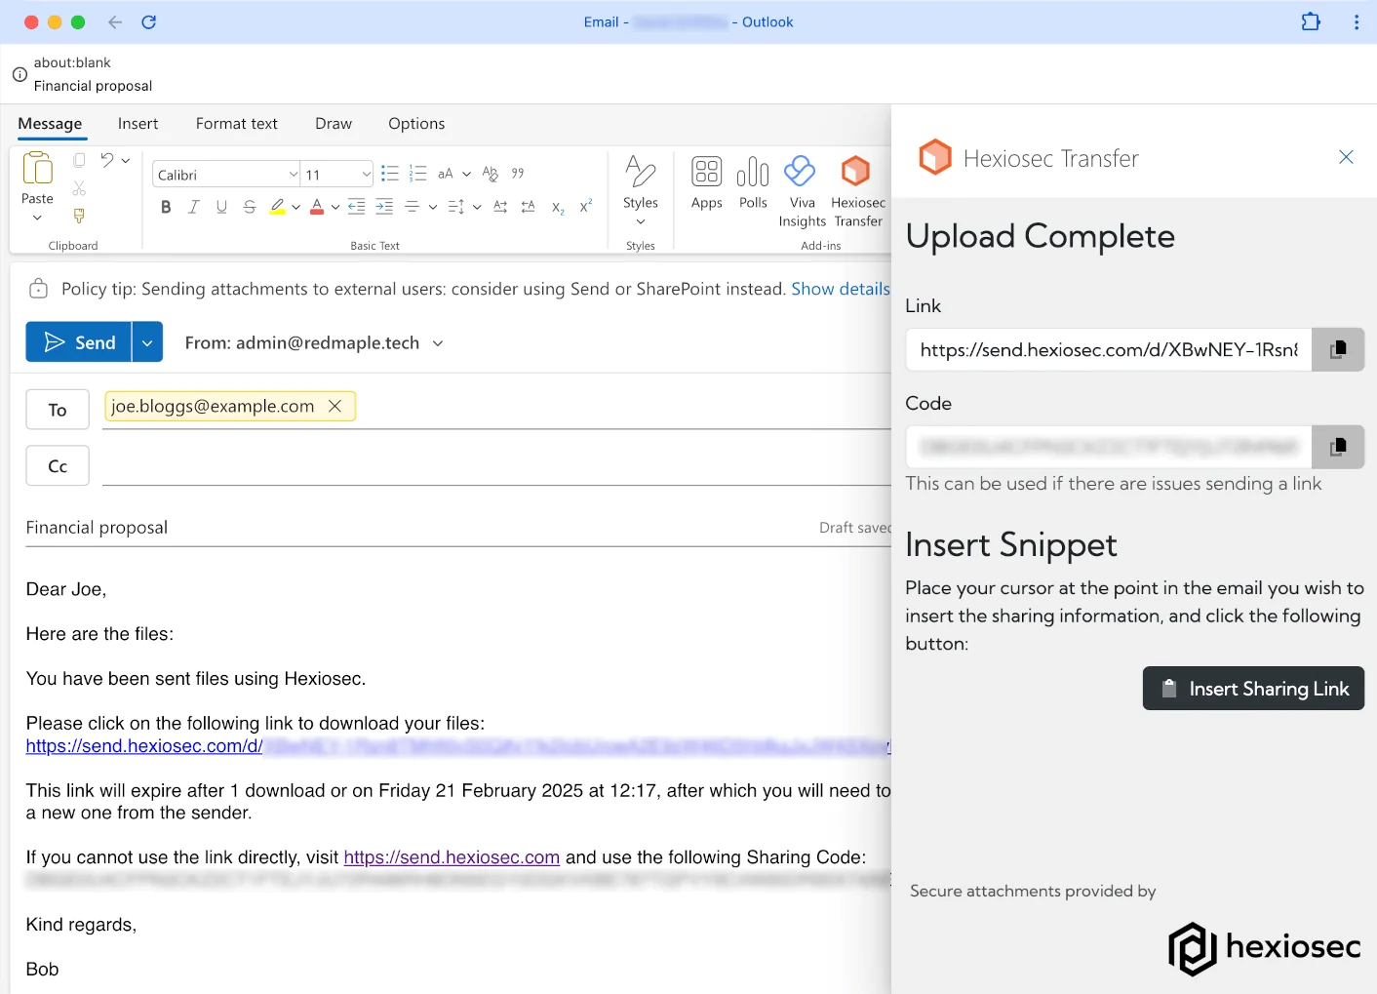Screen dimensions: 1377x994
Task: Open https://send.hexiosec.com link in body
Action: [x=452, y=857]
